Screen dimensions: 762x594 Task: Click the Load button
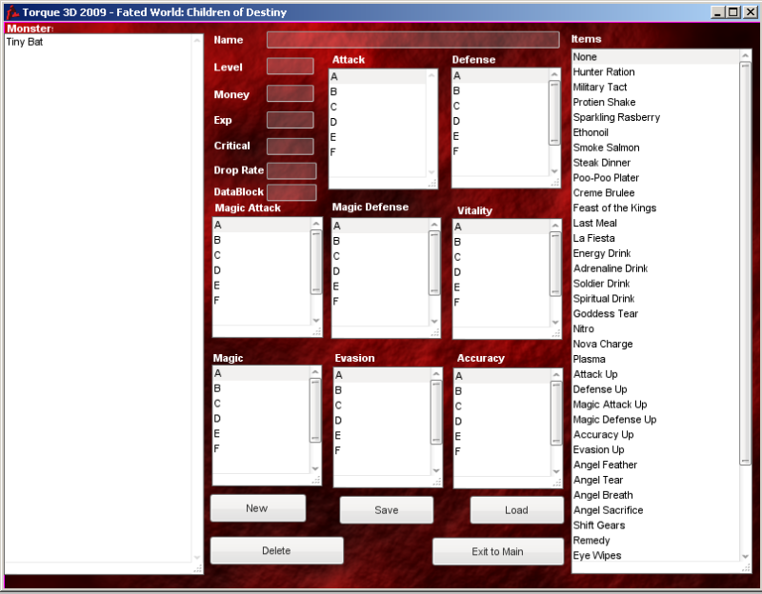(516, 509)
